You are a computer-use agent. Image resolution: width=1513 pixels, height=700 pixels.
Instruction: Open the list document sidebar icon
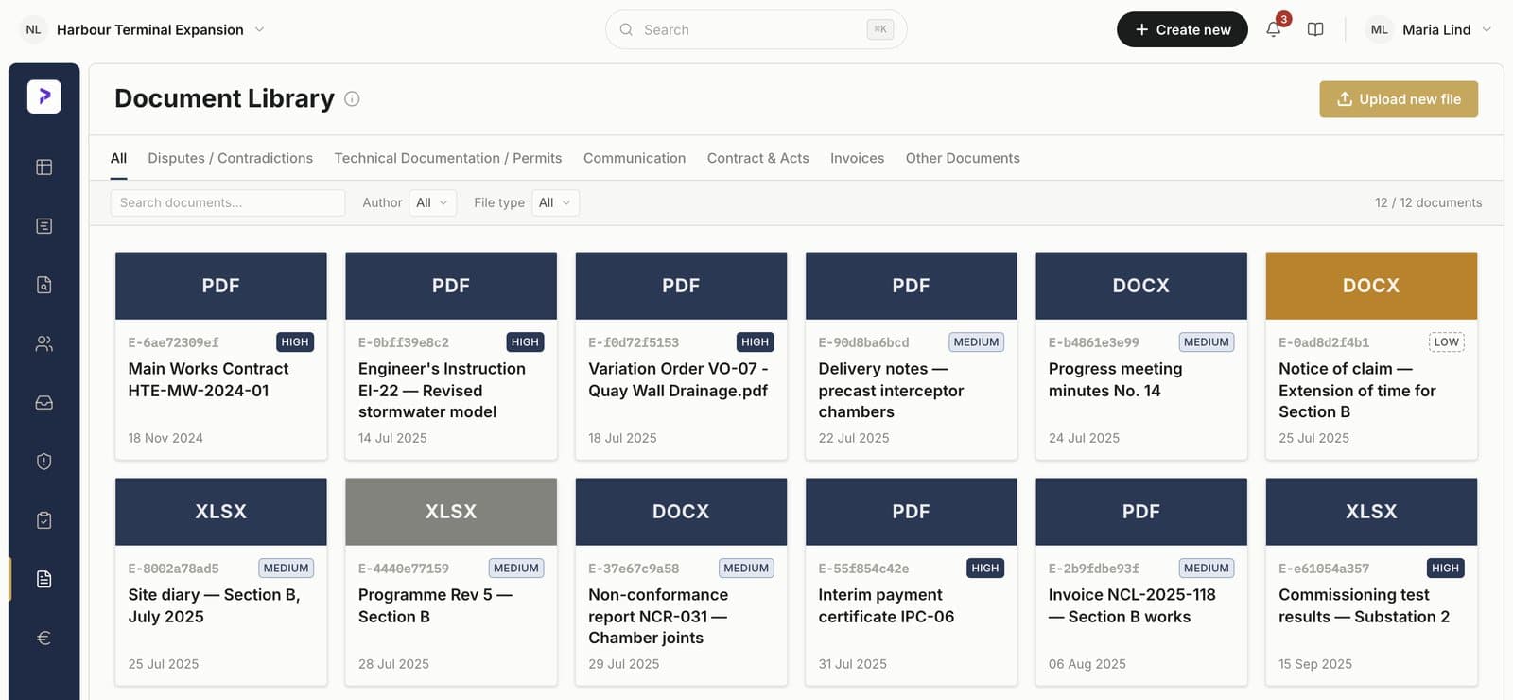coord(44,226)
